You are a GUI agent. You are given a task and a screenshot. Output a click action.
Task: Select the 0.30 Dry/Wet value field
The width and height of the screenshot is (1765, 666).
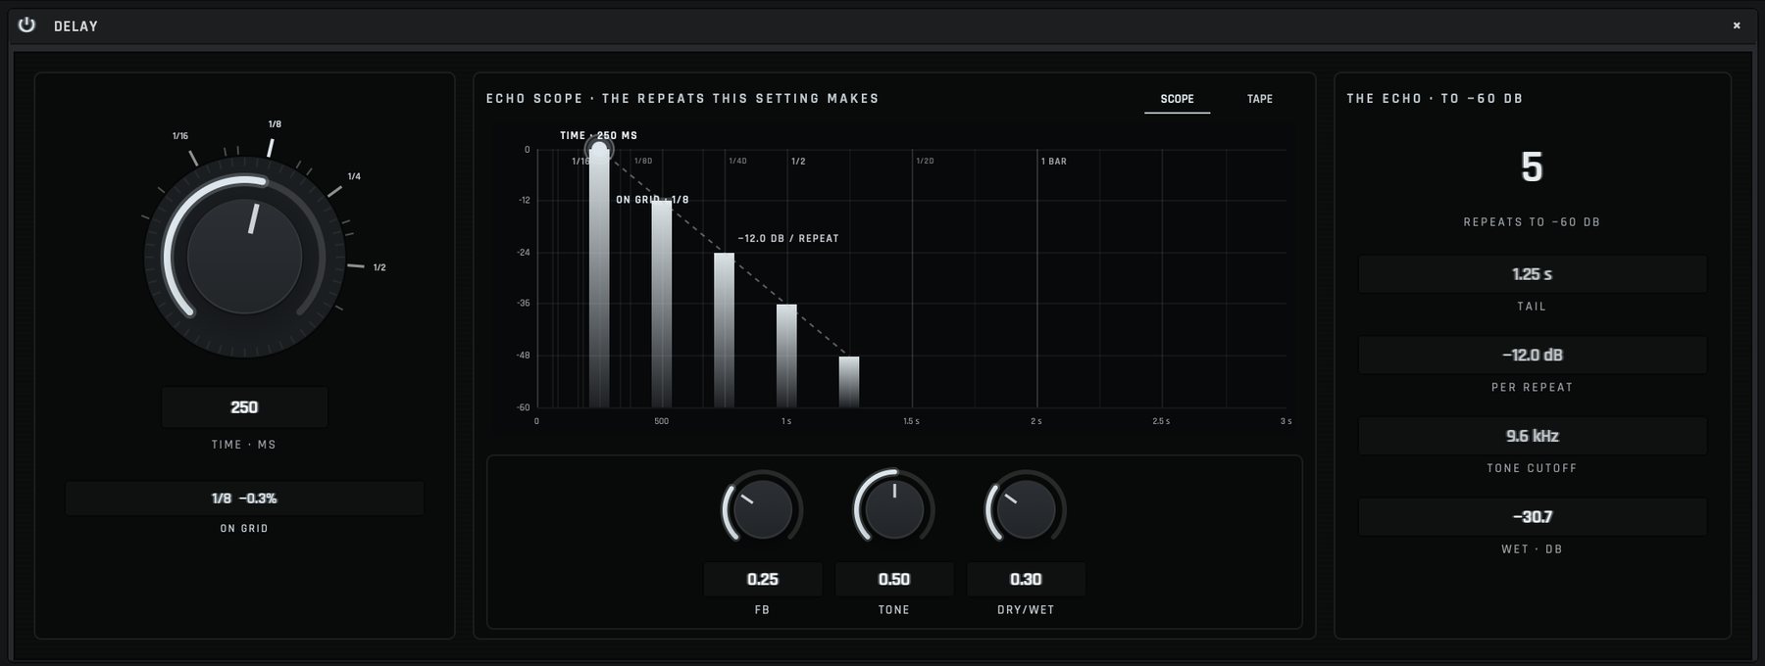pyautogui.click(x=1026, y=579)
